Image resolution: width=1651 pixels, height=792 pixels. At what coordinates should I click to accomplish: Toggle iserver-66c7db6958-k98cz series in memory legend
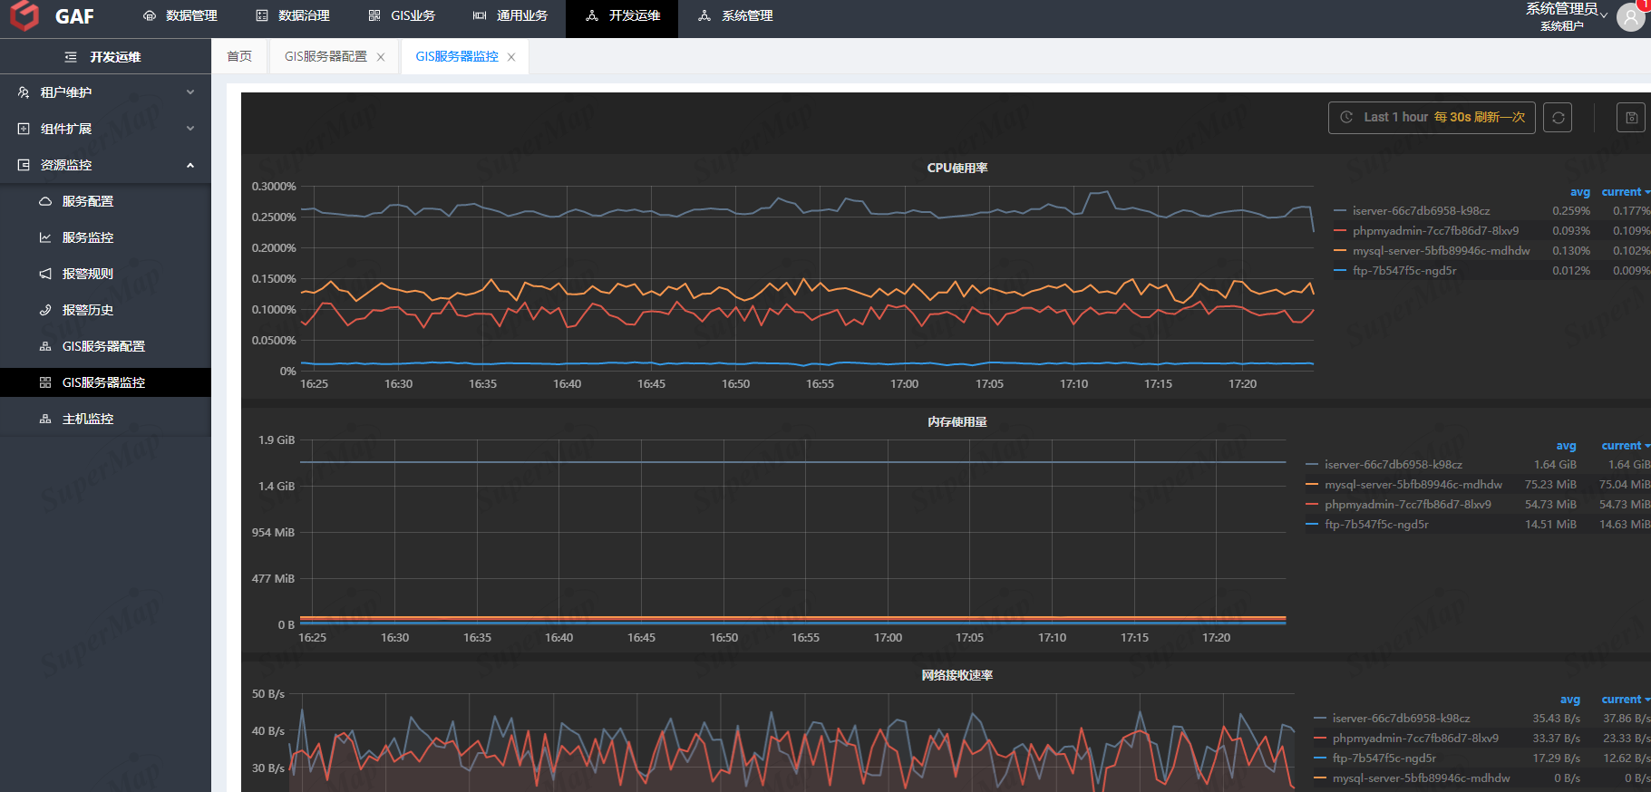(1393, 465)
